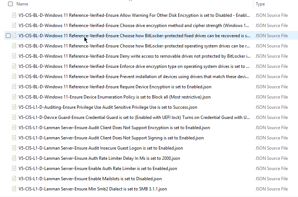Select file 'Choose how BitLocker-protected operating system drives'

pos(134,46)
